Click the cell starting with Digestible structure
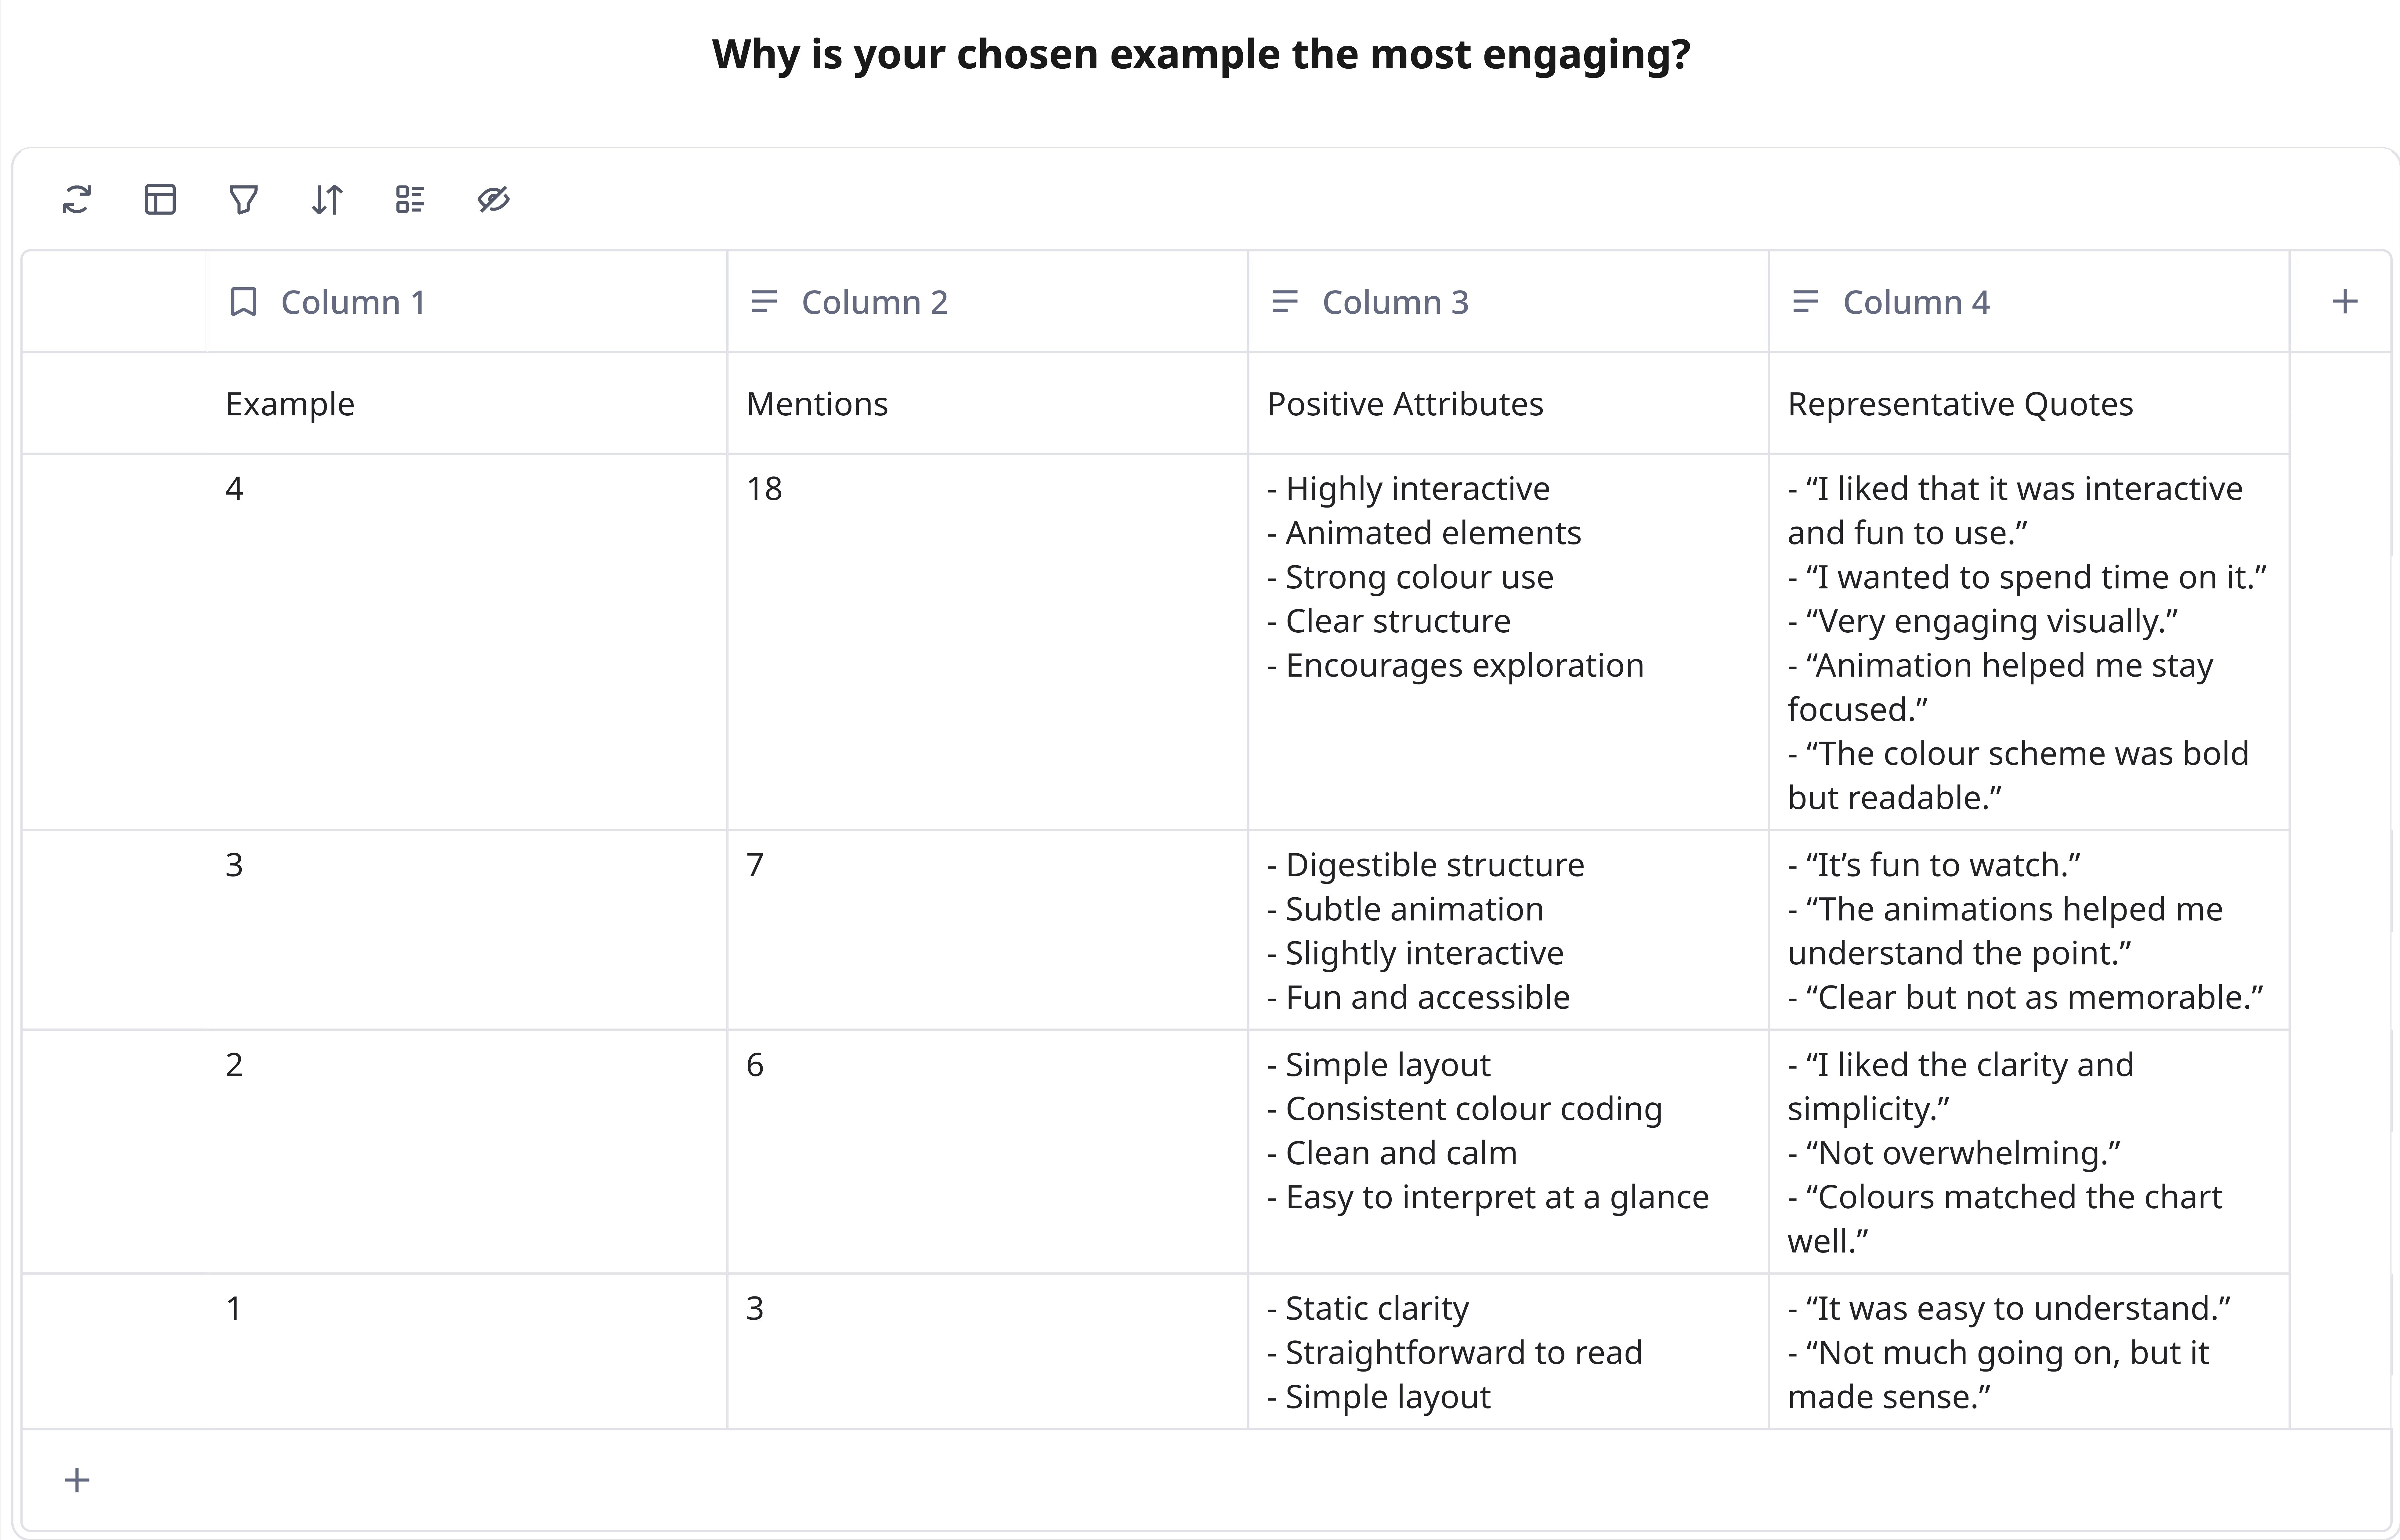Viewport: 2400px width, 1540px height. [1508, 930]
